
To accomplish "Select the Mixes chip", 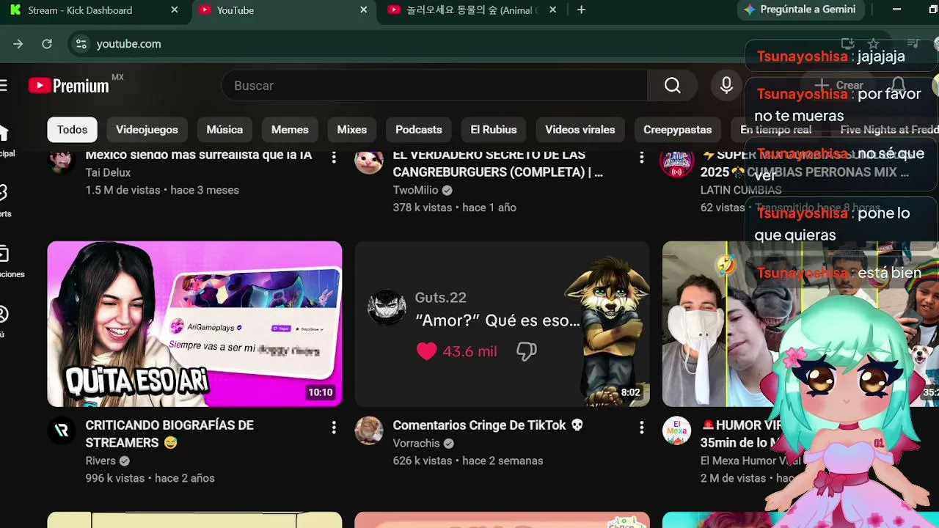I will pos(351,130).
